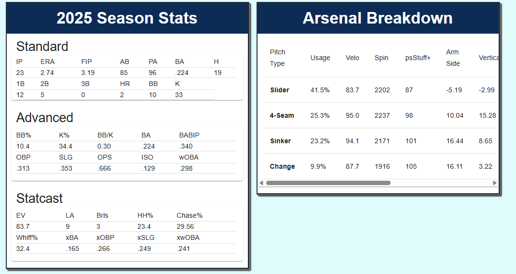The width and height of the screenshot is (516, 274).
Task: Select the Spin column header
Action: pos(381,58)
